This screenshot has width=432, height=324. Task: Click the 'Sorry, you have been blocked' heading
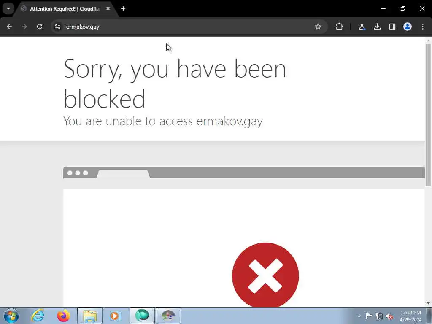click(x=175, y=84)
